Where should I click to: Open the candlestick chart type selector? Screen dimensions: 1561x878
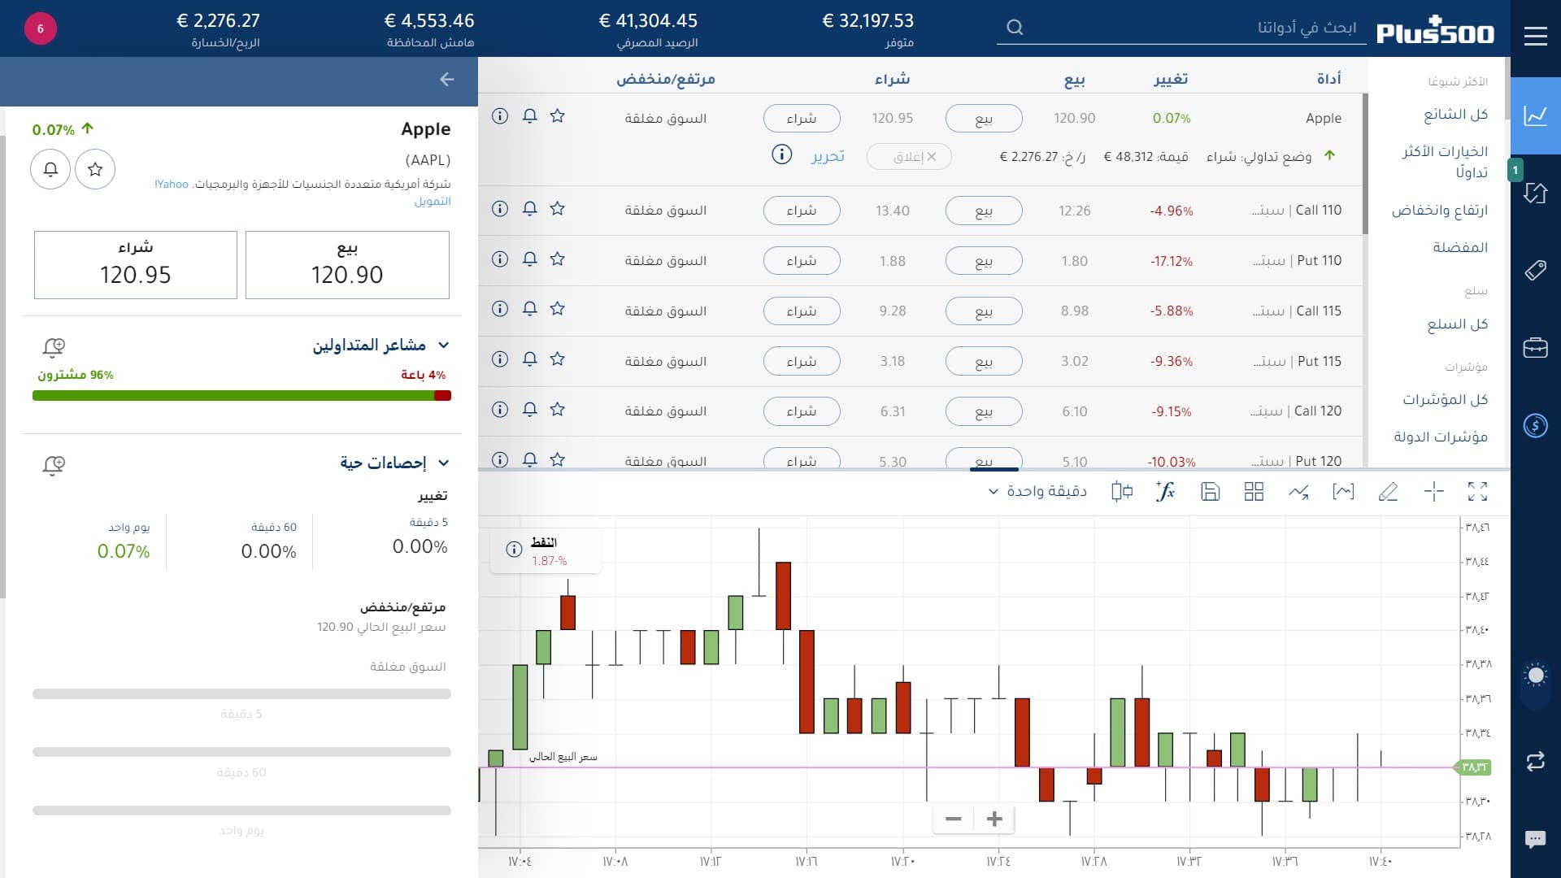1121,491
